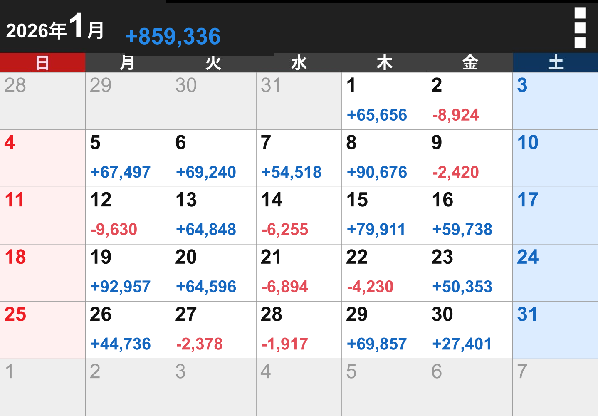Open January 26 showing +44,736
This screenshot has width=598, height=416.
tap(128, 330)
